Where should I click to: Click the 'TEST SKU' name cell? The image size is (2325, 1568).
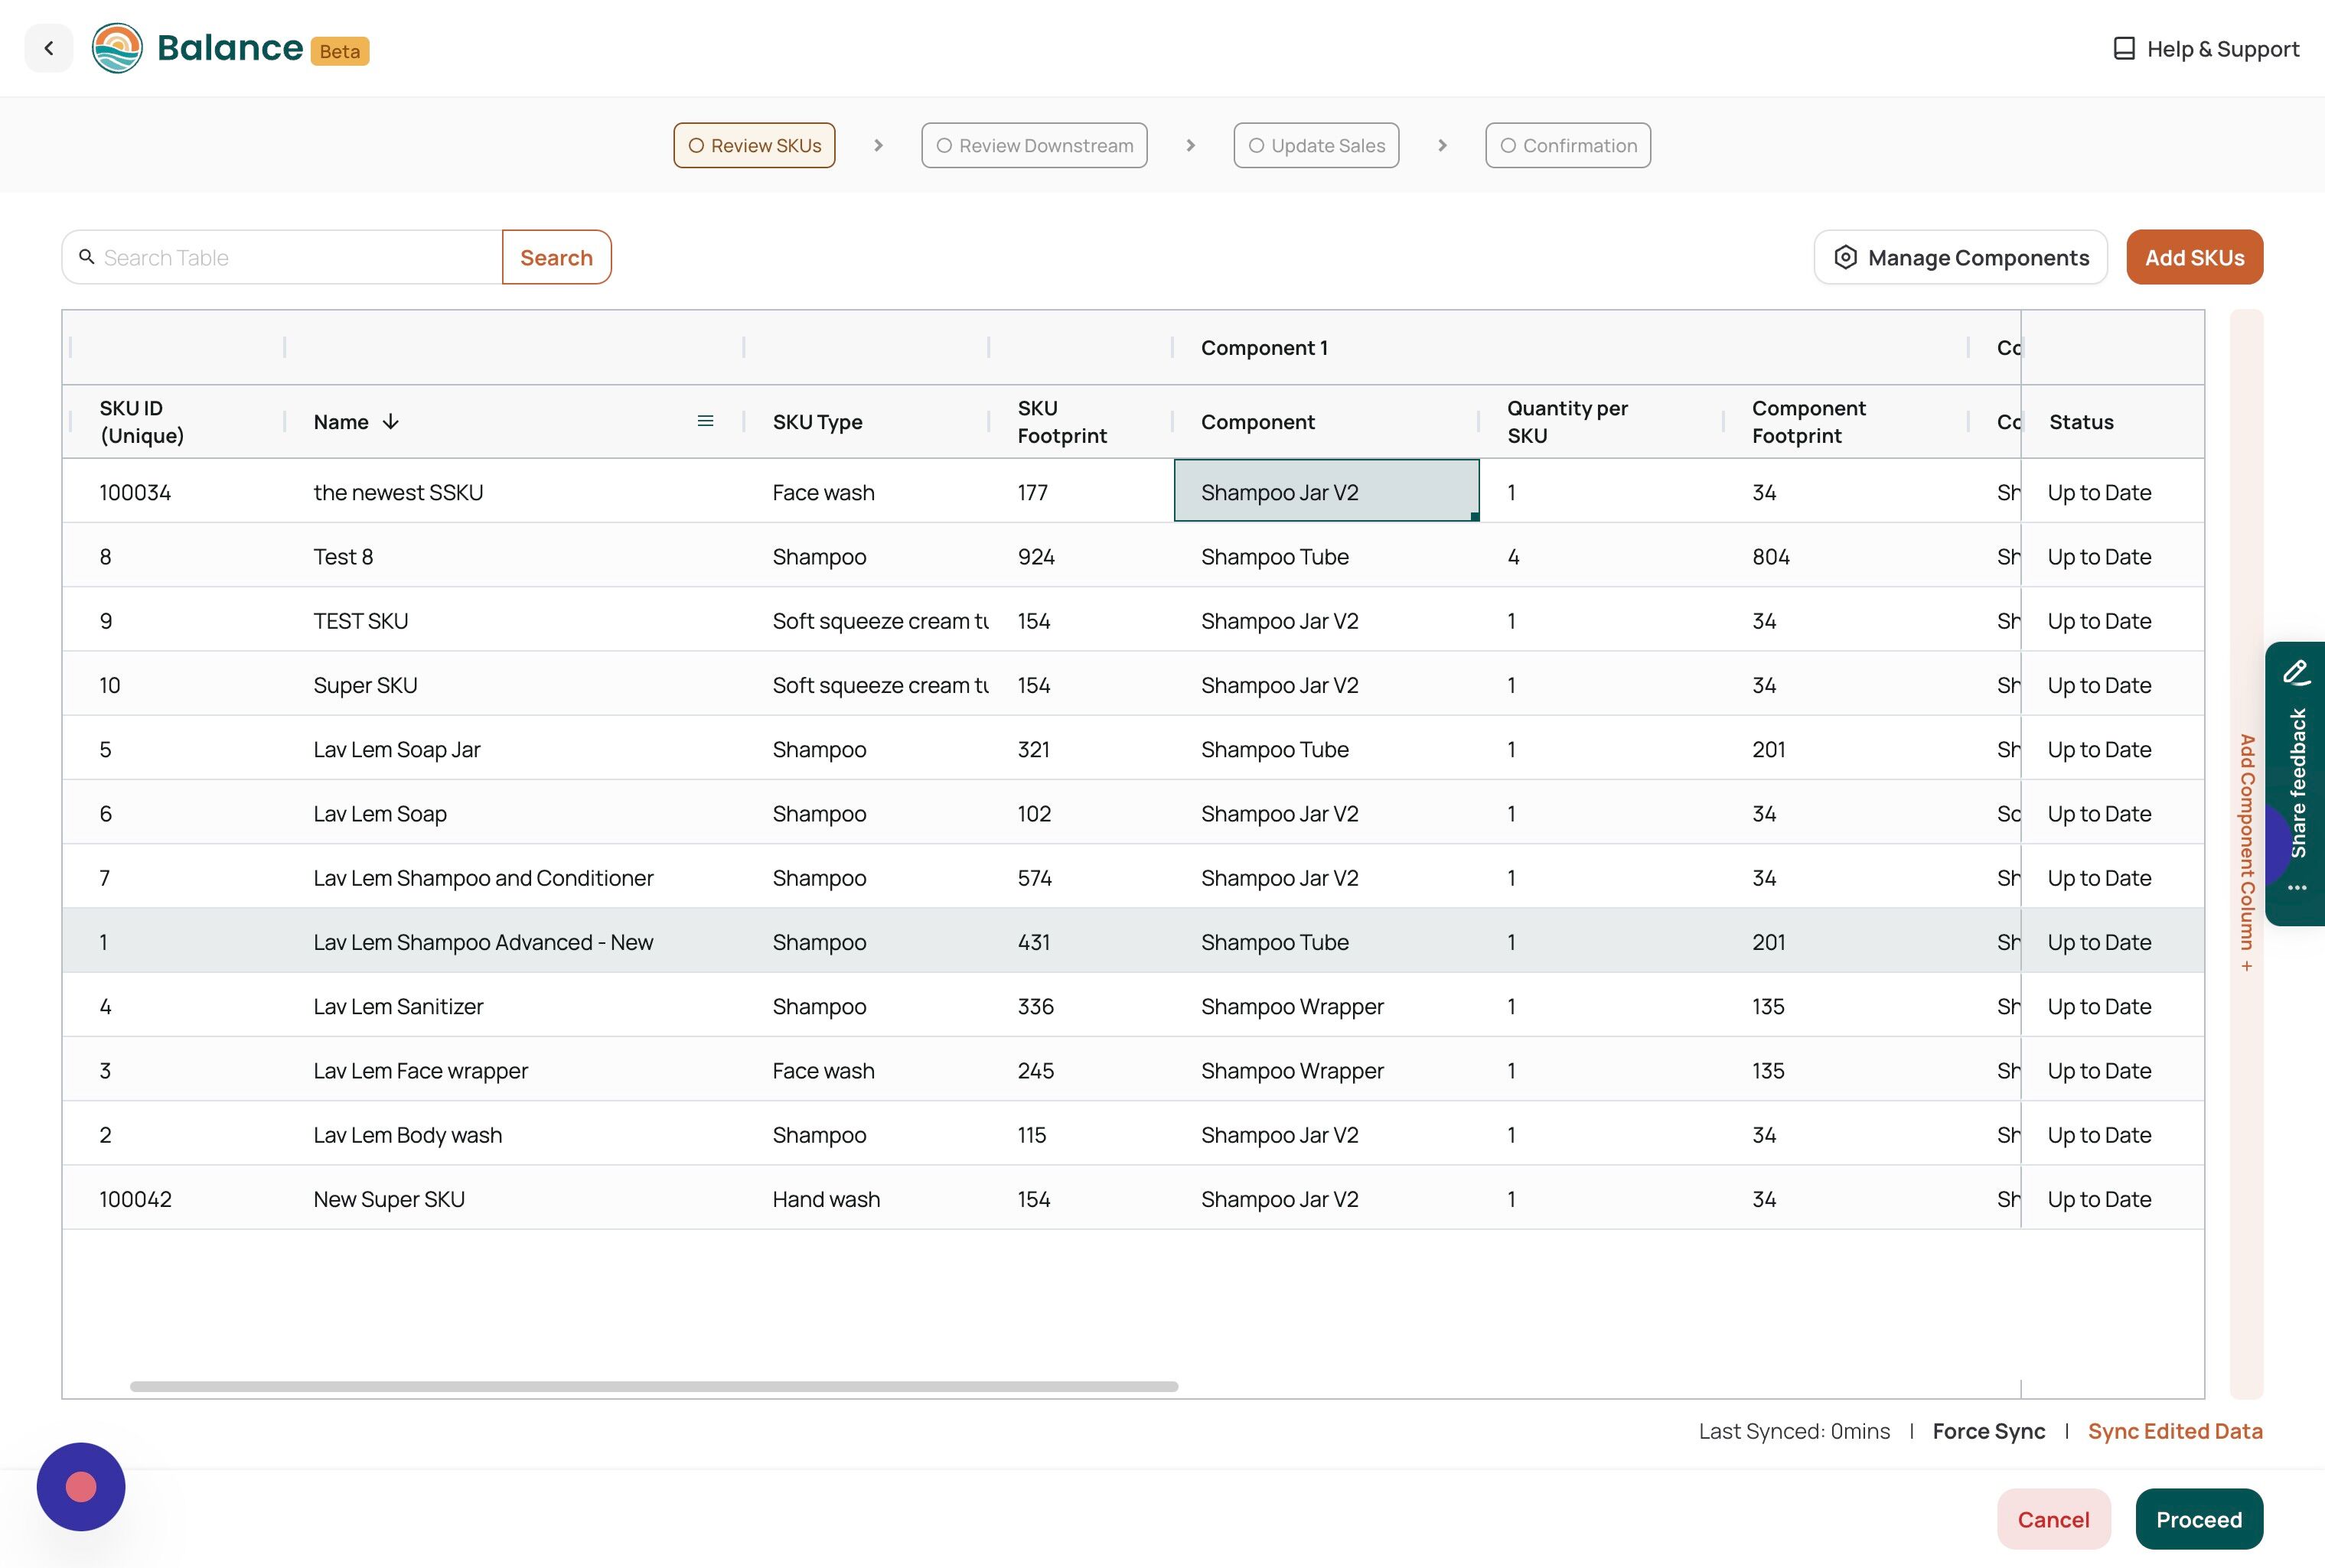pyautogui.click(x=514, y=619)
